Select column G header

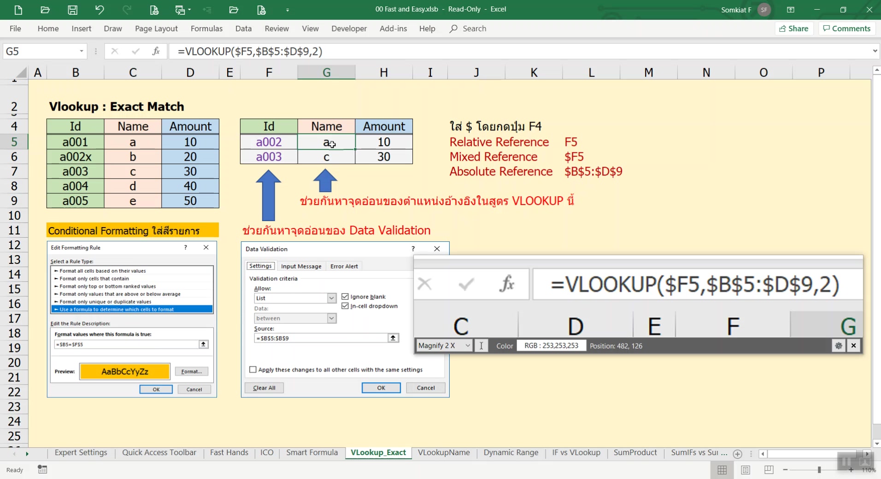tap(326, 72)
